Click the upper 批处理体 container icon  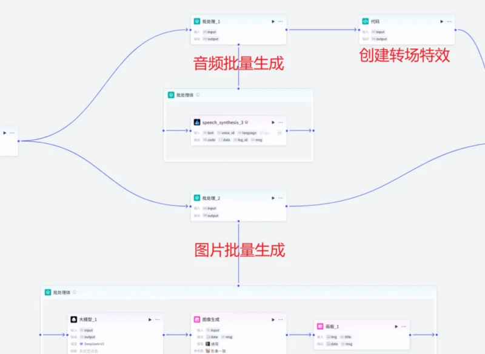coord(171,95)
